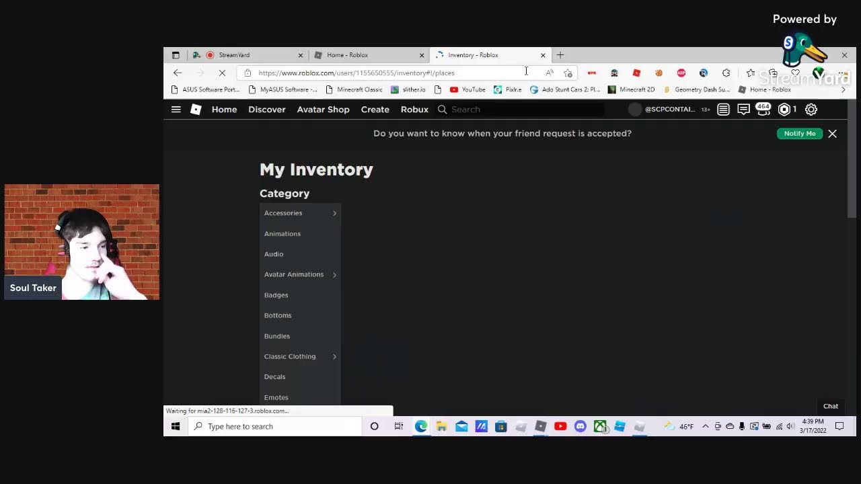Image resolution: width=861 pixels, height=484 pixels.
Task: Open the Roblox feed list icon
Action: coord(723,109)
